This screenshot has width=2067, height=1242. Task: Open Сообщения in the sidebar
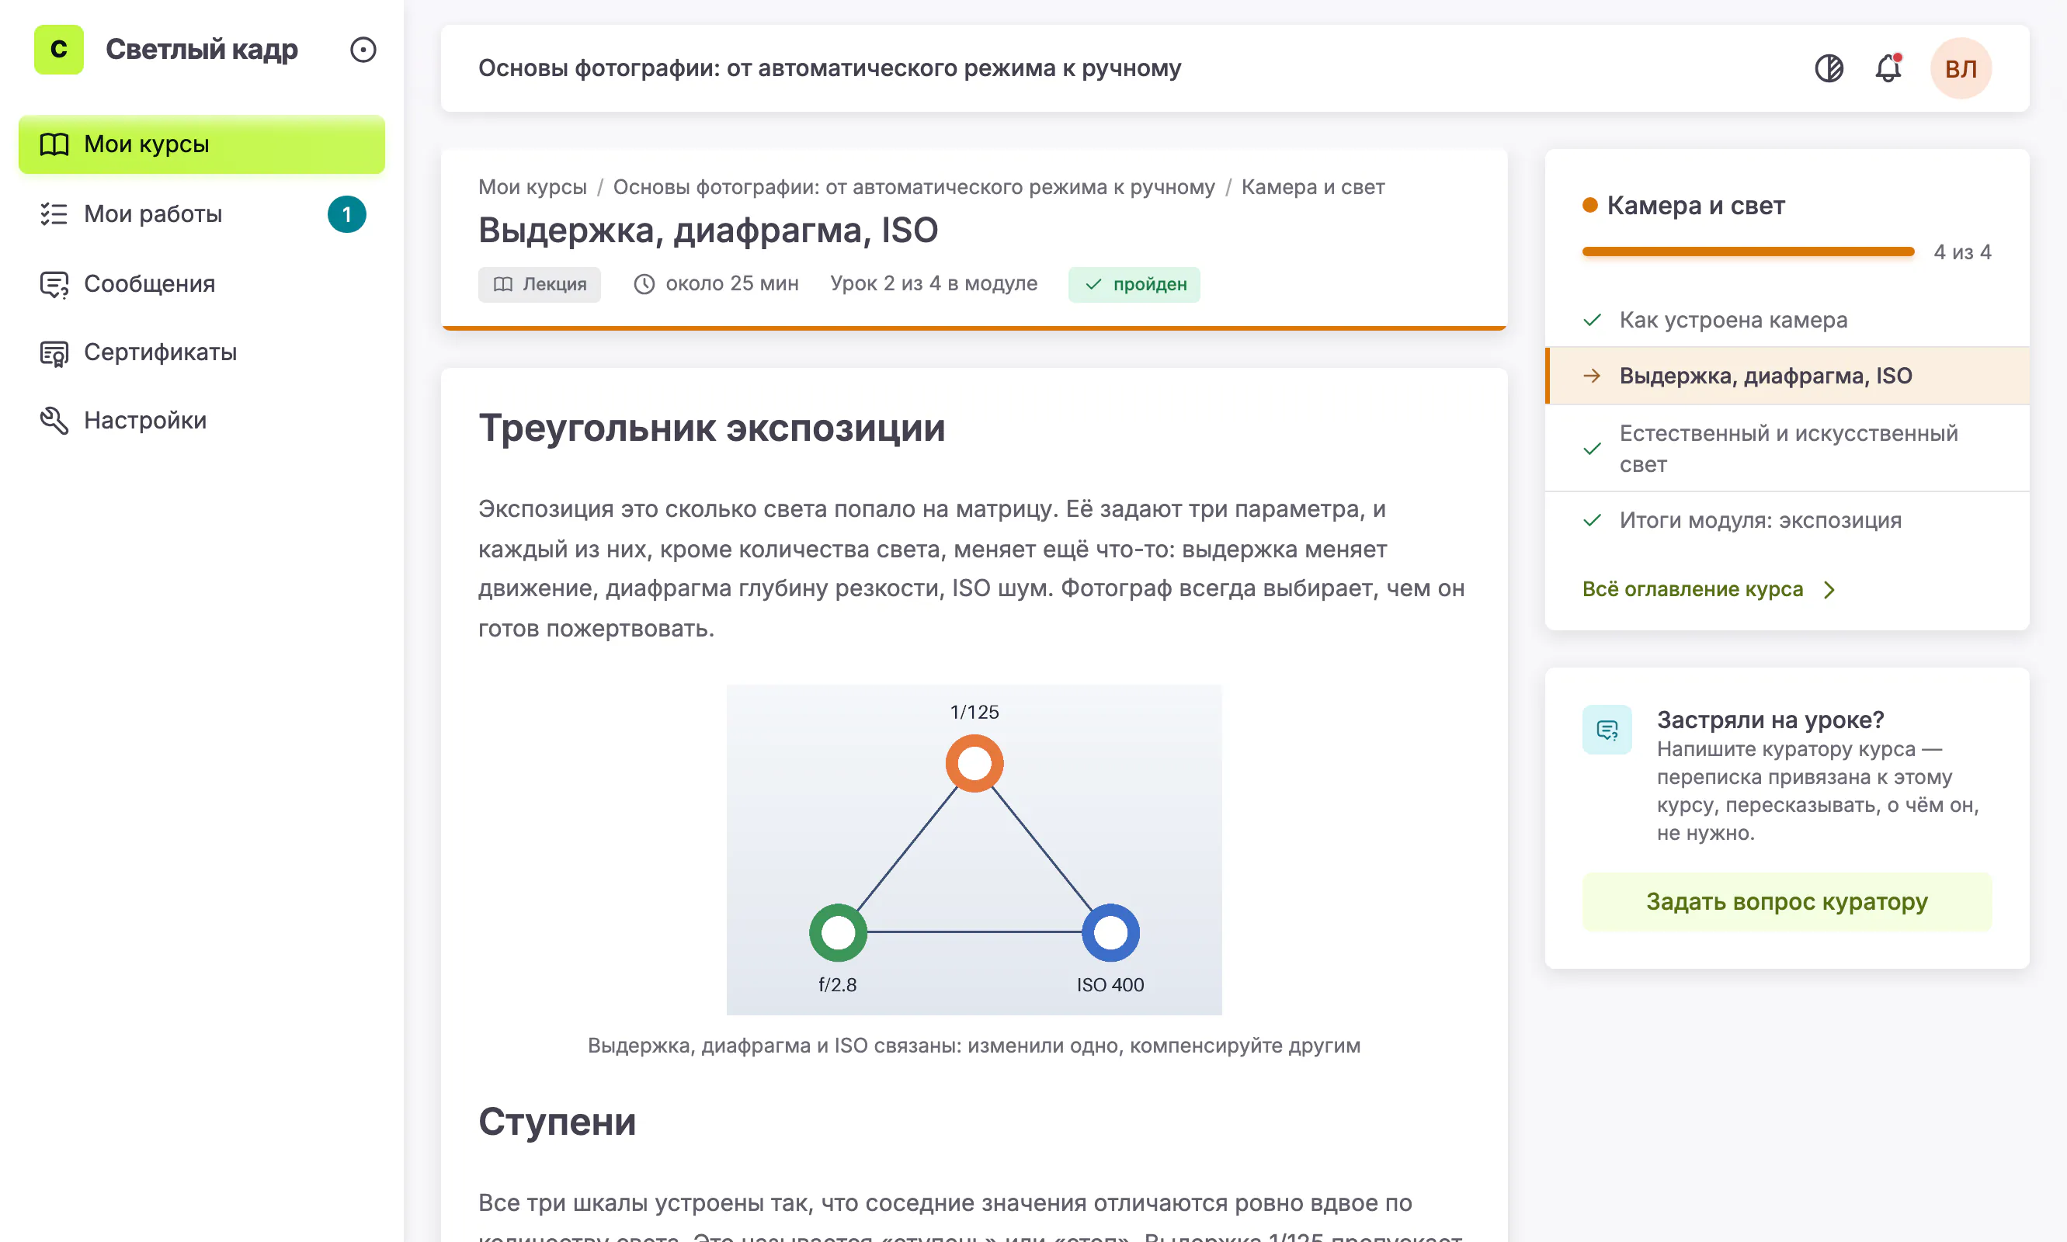(202, 283)
